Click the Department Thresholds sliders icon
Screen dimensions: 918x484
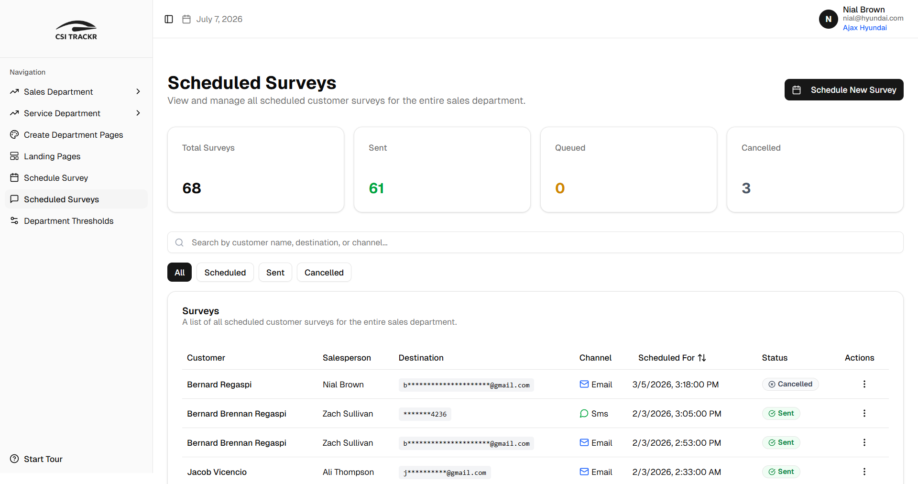tap(14, 220)
